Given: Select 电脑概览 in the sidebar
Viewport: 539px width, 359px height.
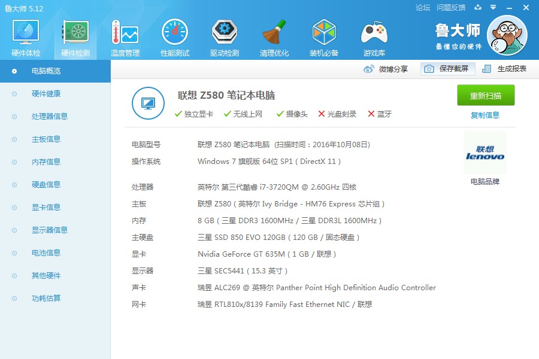Looking at the screenshot, I should pyautogui.click(x=55, y=71).
